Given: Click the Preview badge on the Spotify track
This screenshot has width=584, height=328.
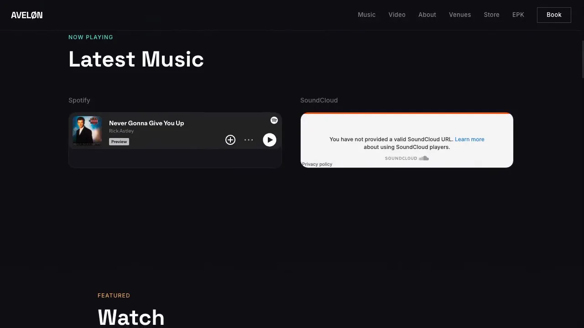Looking at the screenshot, I should pyautogui.click(x=119, y=142).
